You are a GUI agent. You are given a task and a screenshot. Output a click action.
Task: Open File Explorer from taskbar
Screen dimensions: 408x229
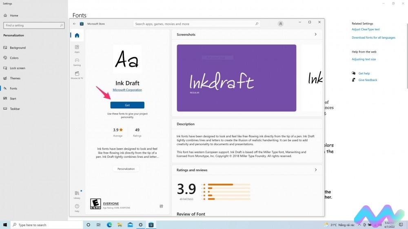tap(120, 225)
